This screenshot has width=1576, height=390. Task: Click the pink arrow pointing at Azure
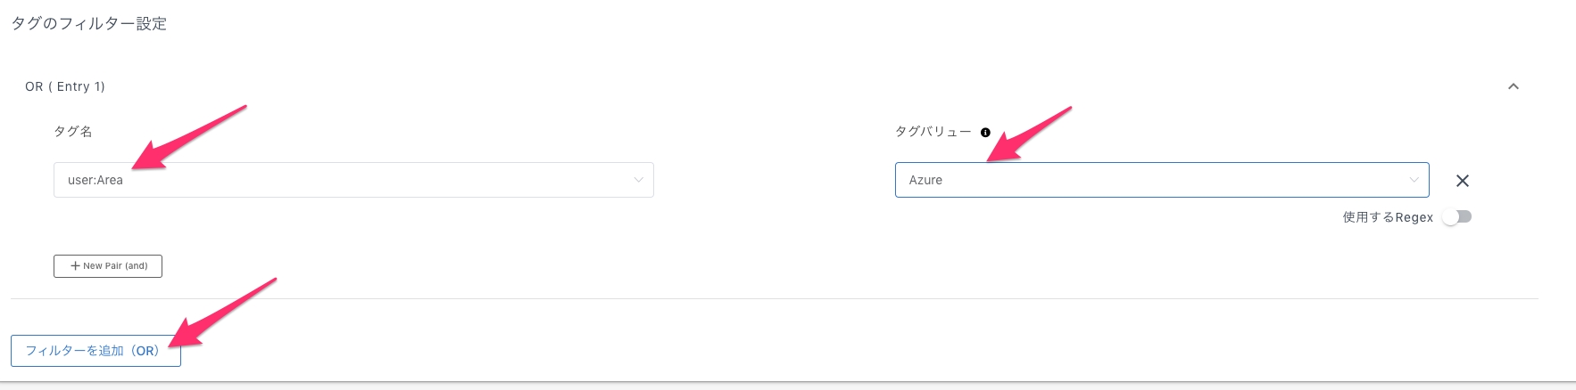1029,134
